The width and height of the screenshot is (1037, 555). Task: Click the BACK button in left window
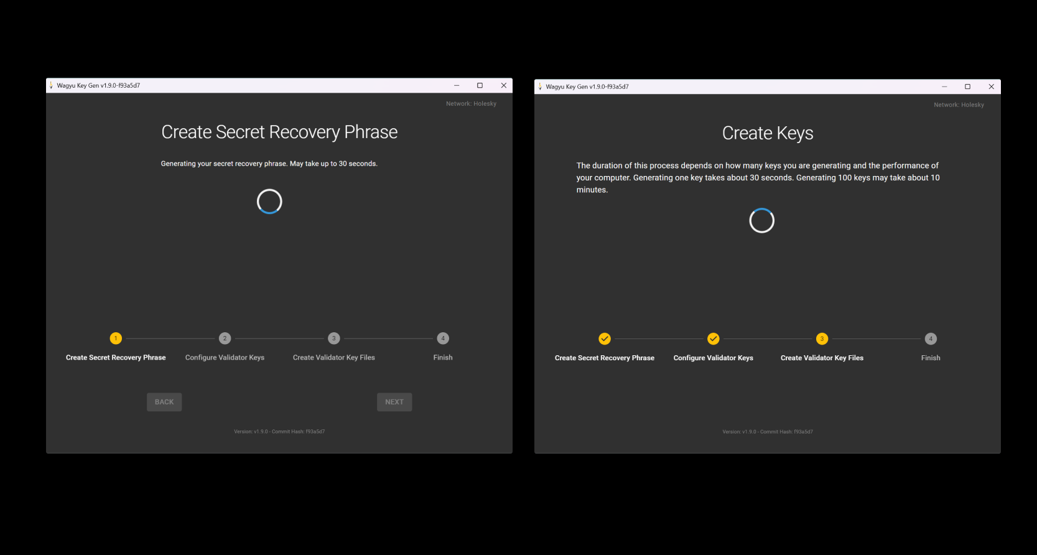click(x=164, y=402)
